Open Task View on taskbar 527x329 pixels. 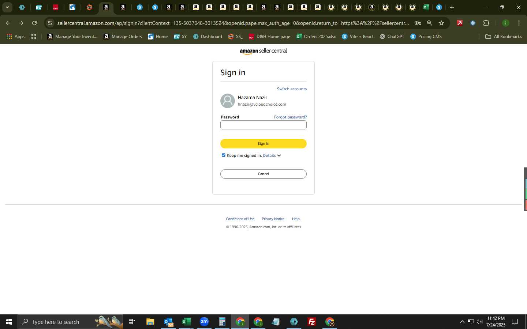pyautogui.click(x=132, y=322)
